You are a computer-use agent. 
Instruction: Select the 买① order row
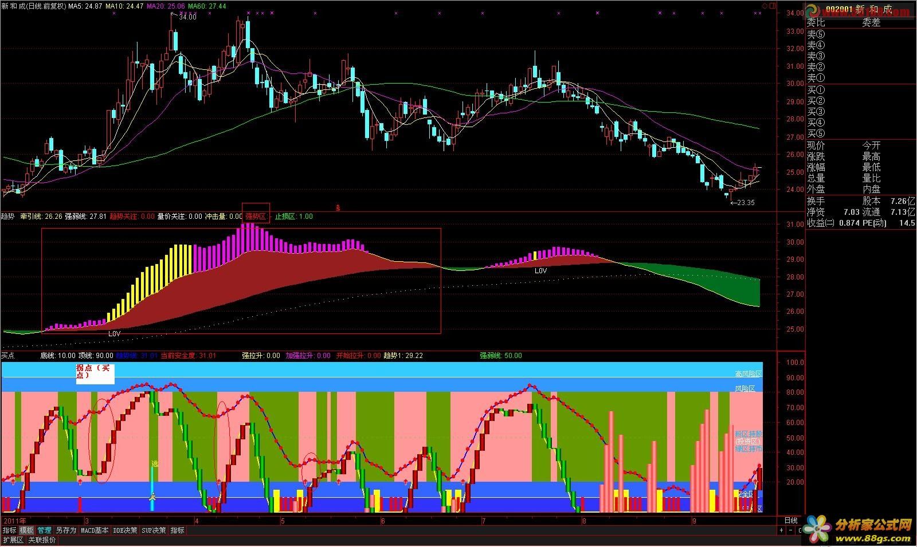860,90
